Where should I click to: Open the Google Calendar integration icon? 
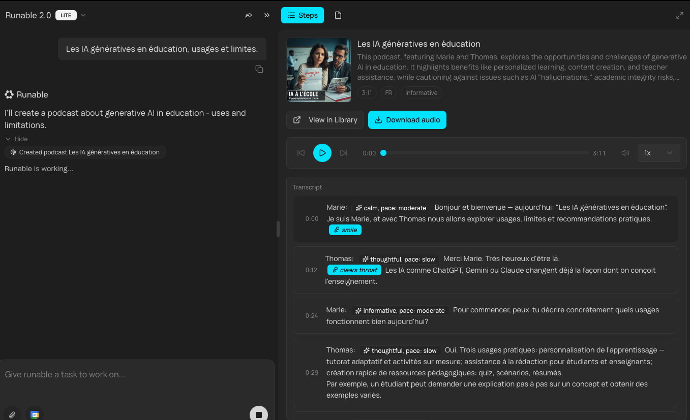(35, 414)
